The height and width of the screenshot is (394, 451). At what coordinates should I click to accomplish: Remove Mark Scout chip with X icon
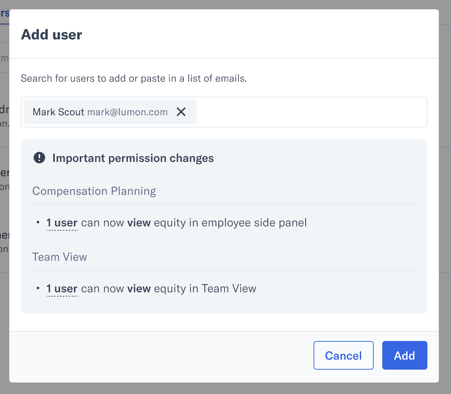click(x=181, y=112)
